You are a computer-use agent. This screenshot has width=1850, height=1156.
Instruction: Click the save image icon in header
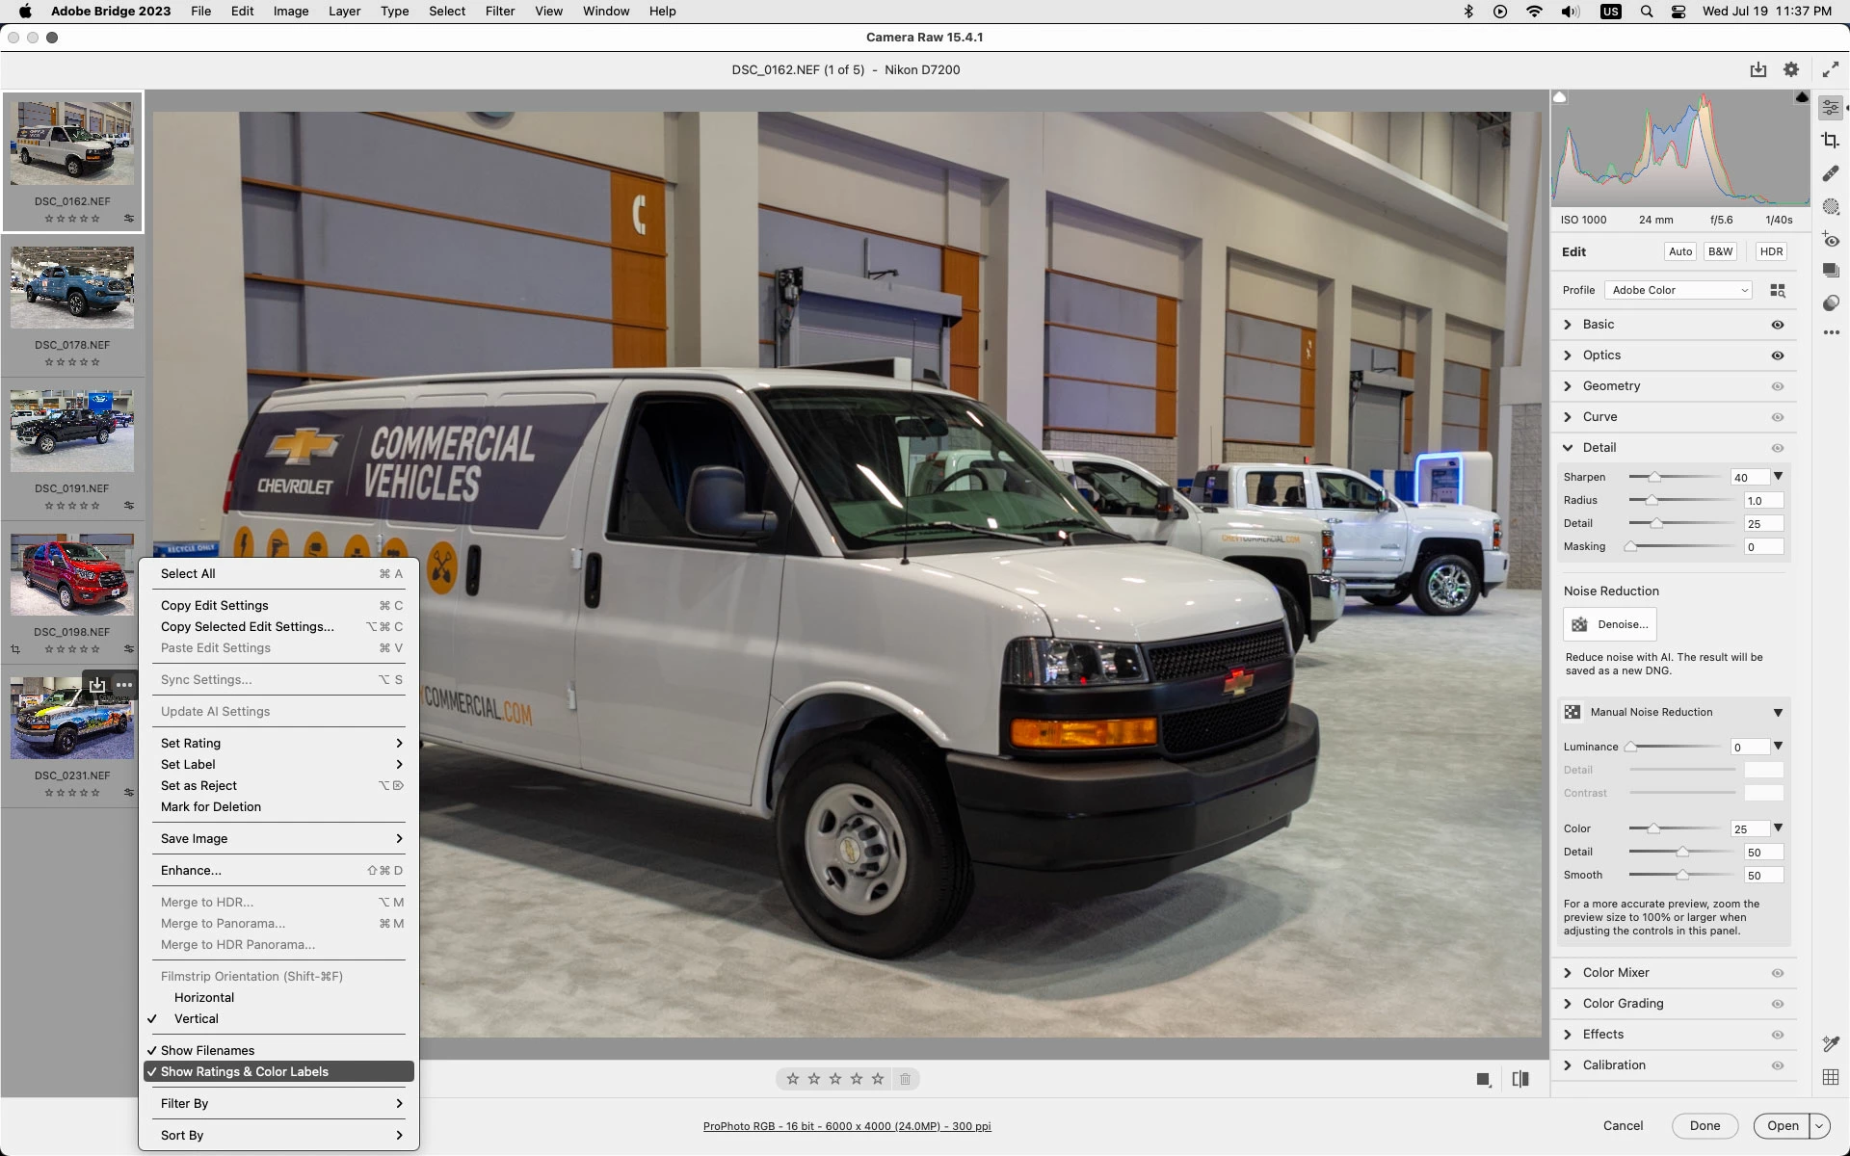pos(1758,69)
